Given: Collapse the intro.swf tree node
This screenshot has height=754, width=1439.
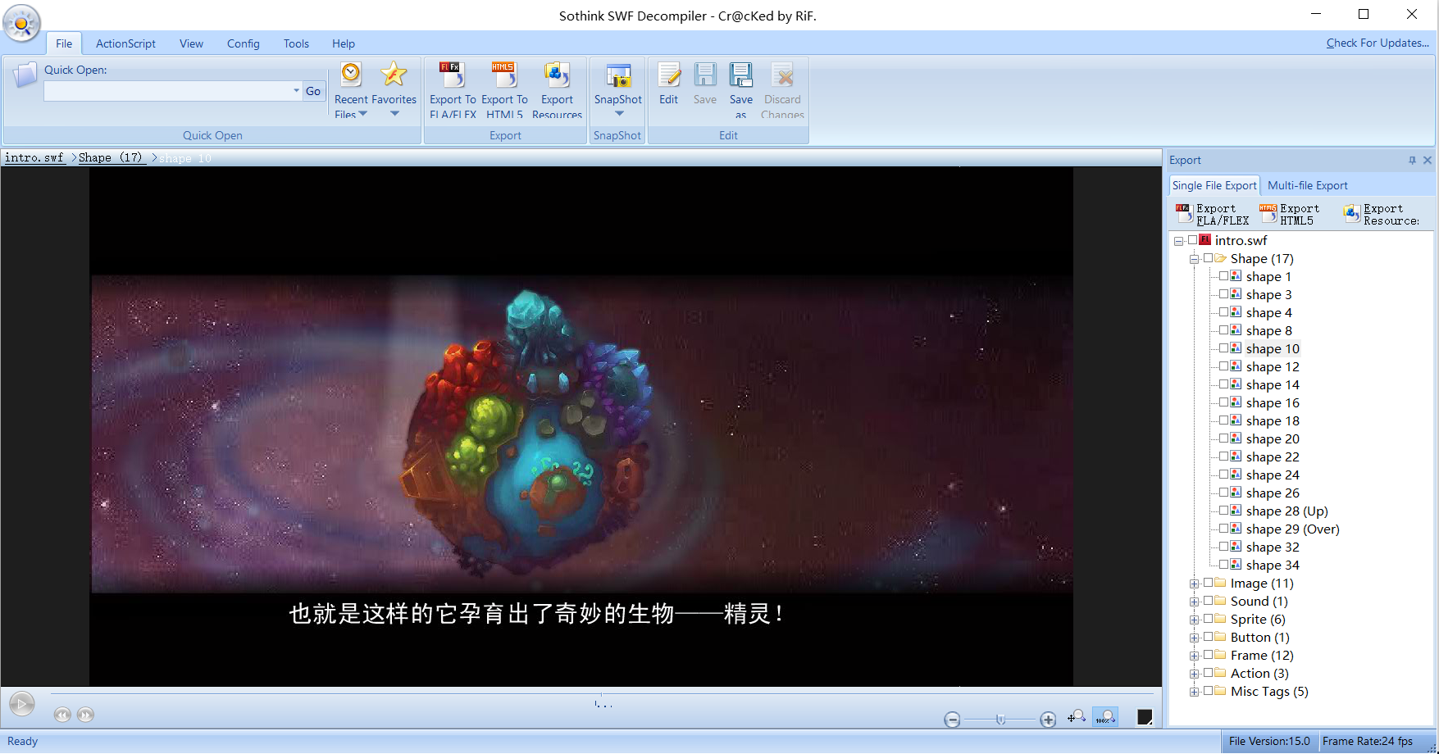Looking at the screenshot, I should [x=1178, y=241].
